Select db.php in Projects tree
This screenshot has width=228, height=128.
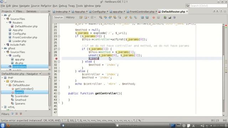coord(19,63)
